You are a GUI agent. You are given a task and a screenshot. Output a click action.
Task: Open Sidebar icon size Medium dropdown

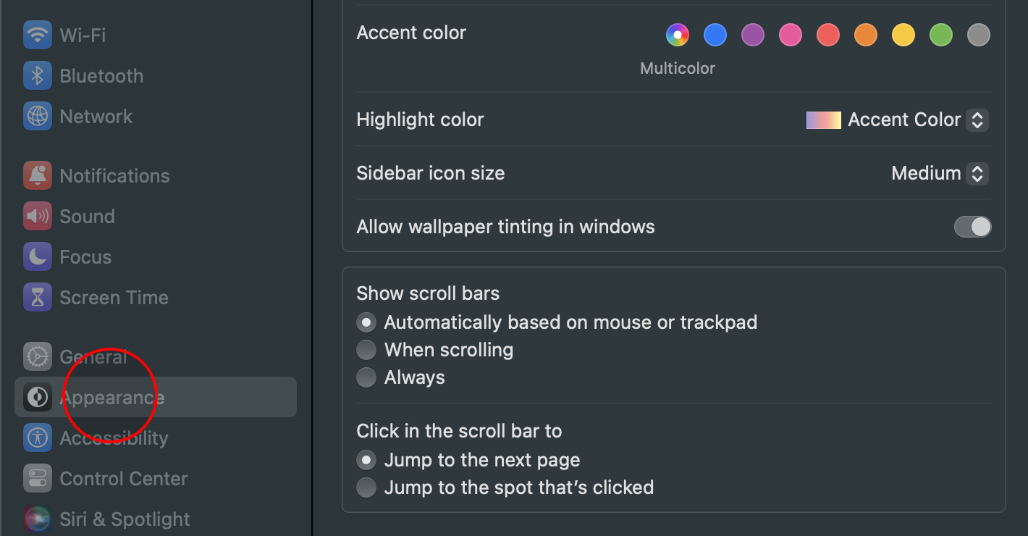[x=977, y=173]
